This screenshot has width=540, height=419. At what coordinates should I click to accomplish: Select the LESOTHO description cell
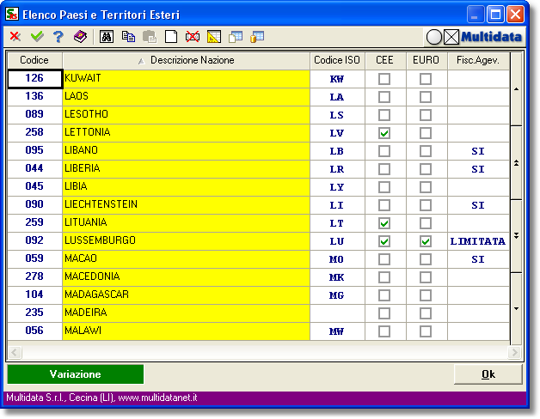[186, 115]
